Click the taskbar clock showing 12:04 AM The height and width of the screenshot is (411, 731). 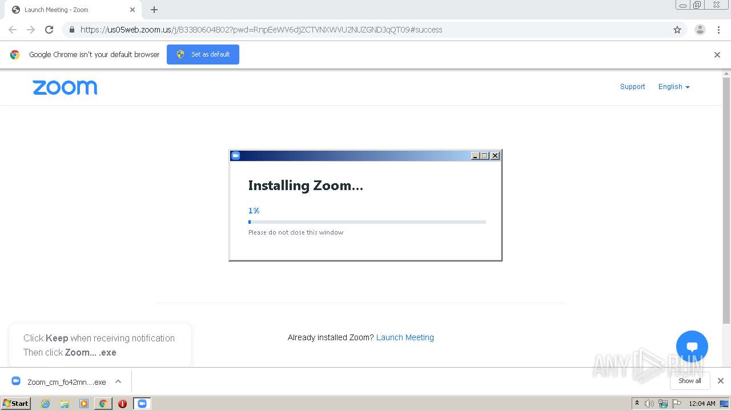702,404
